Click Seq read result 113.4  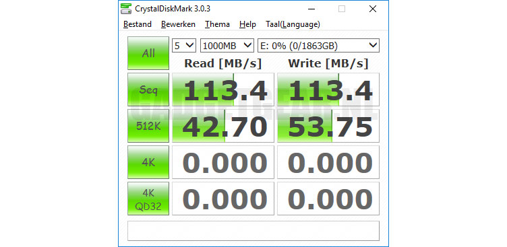click(223, 90)
